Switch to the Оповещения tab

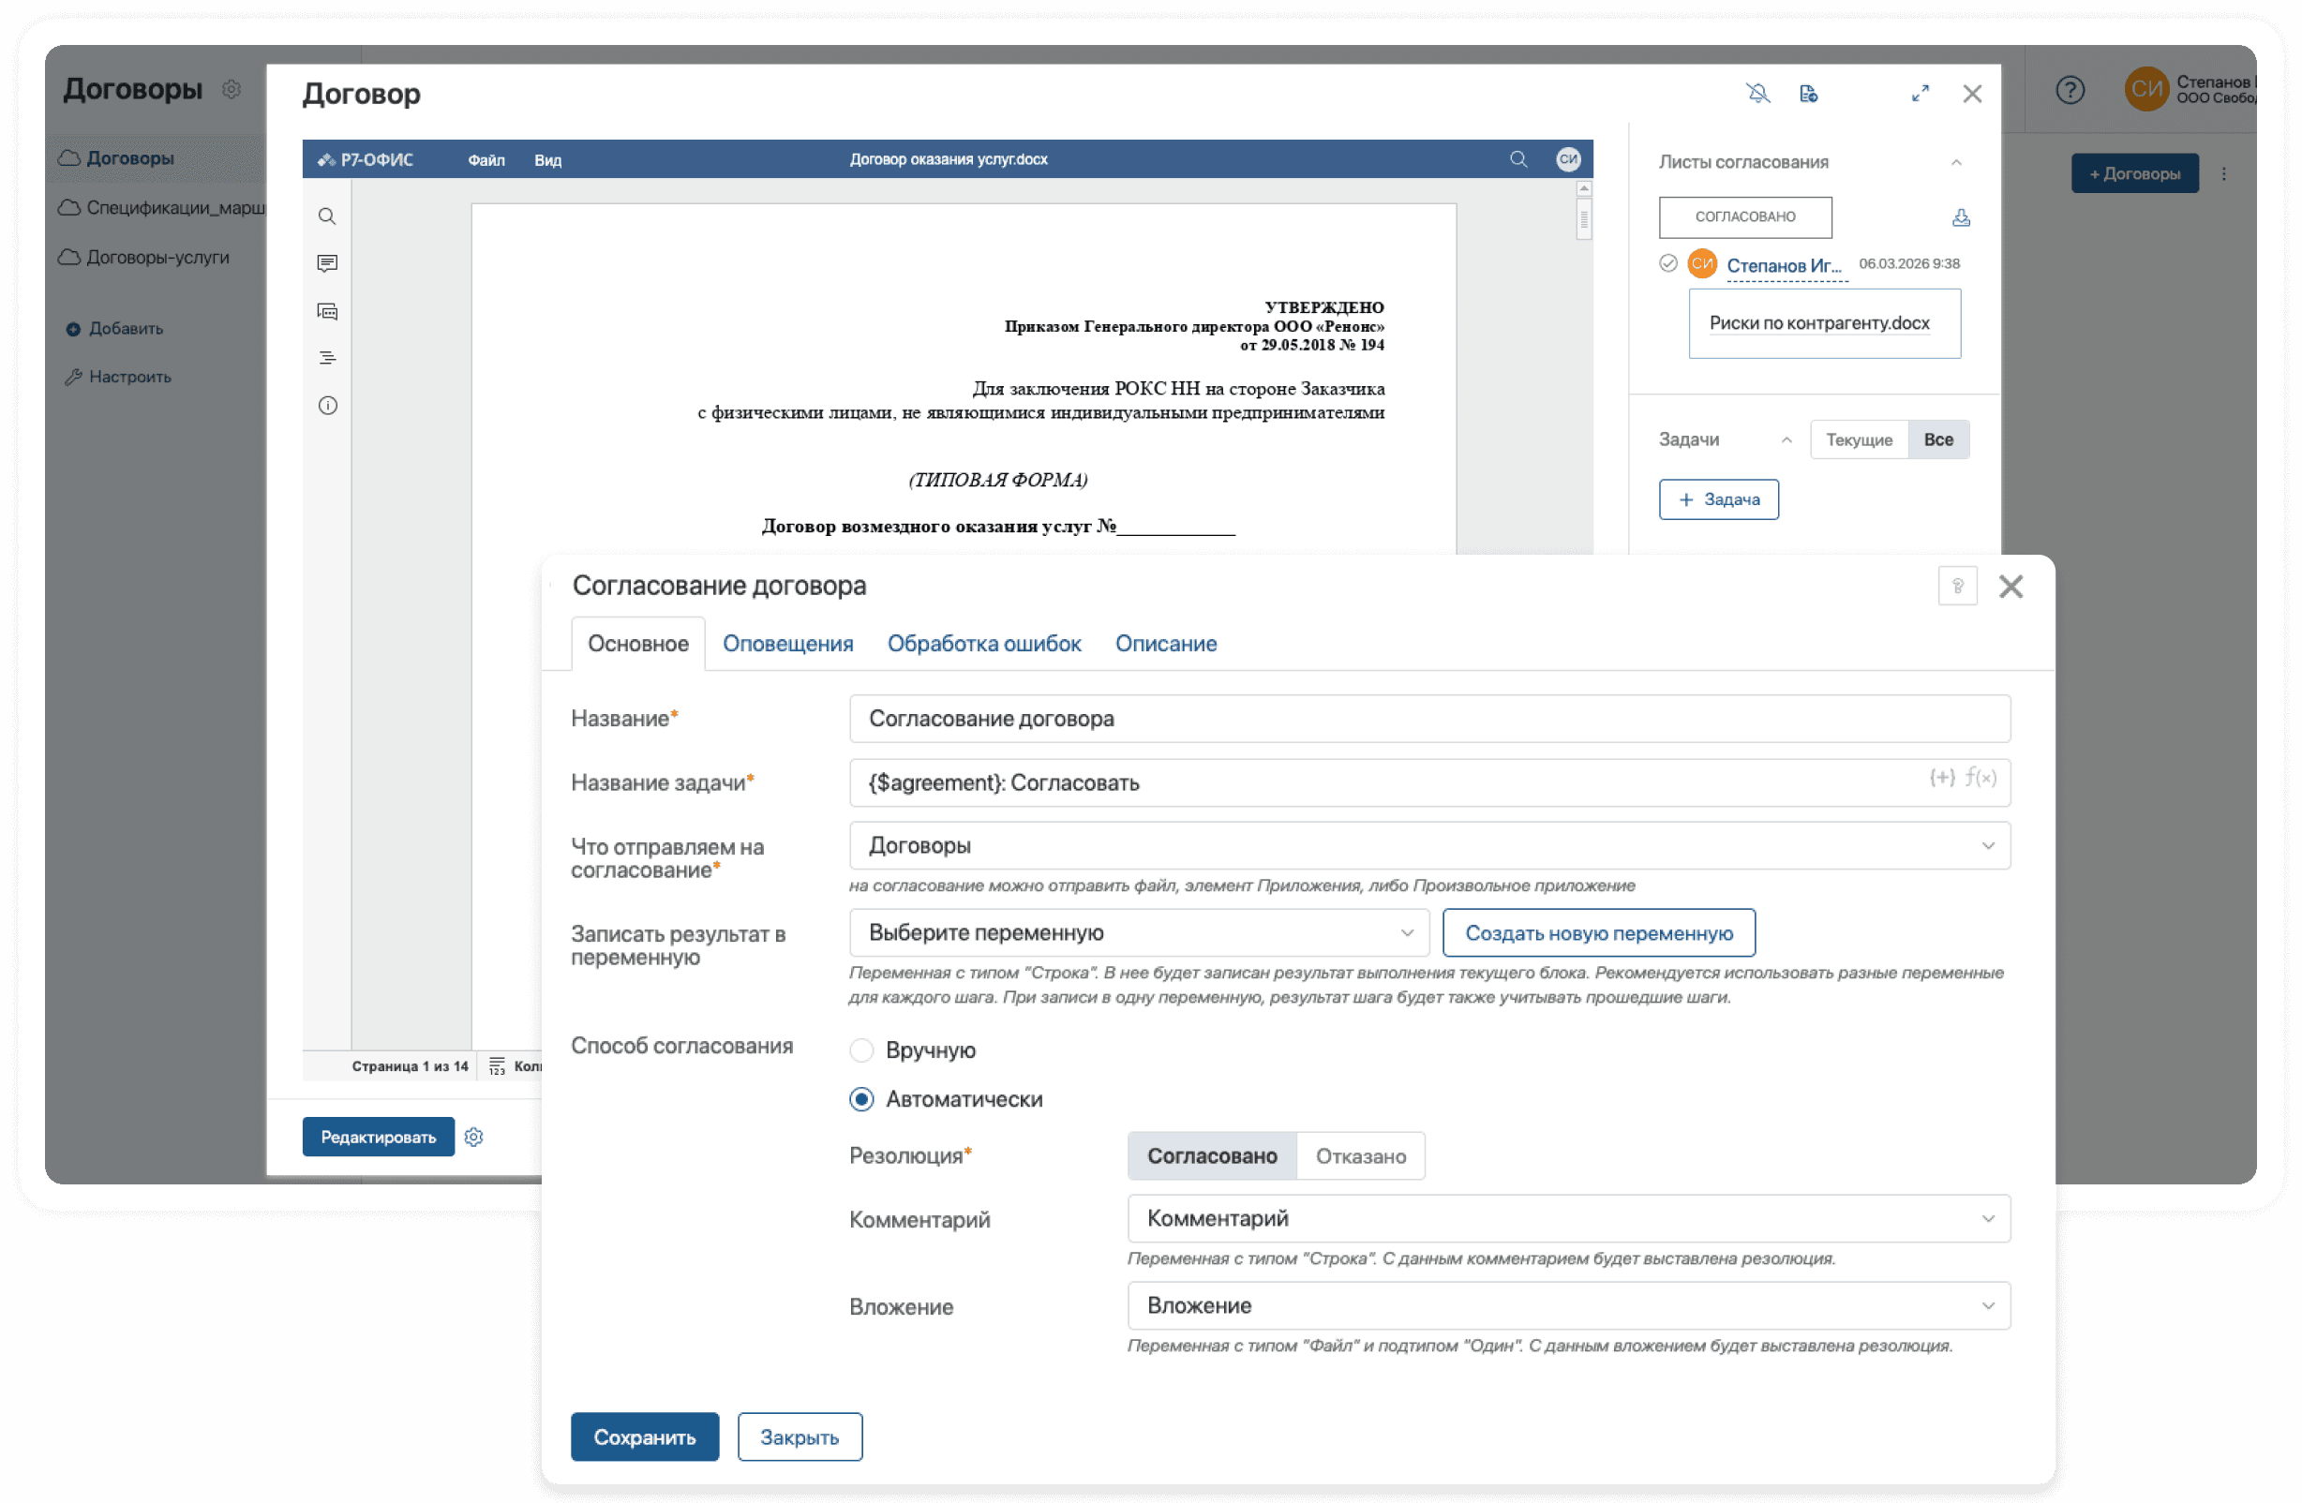tap(787, 643)
